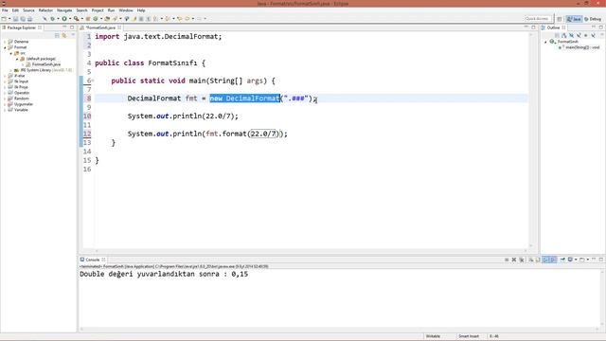
Task: Click the New file toolbar icon
Action: (x=4, y=19)
